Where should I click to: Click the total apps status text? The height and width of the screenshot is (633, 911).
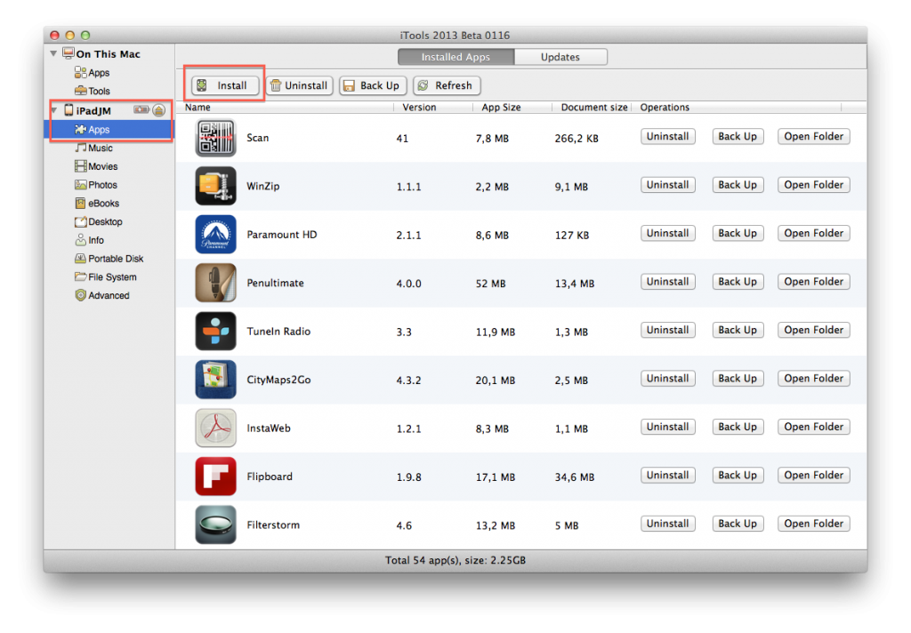[455, 560]
